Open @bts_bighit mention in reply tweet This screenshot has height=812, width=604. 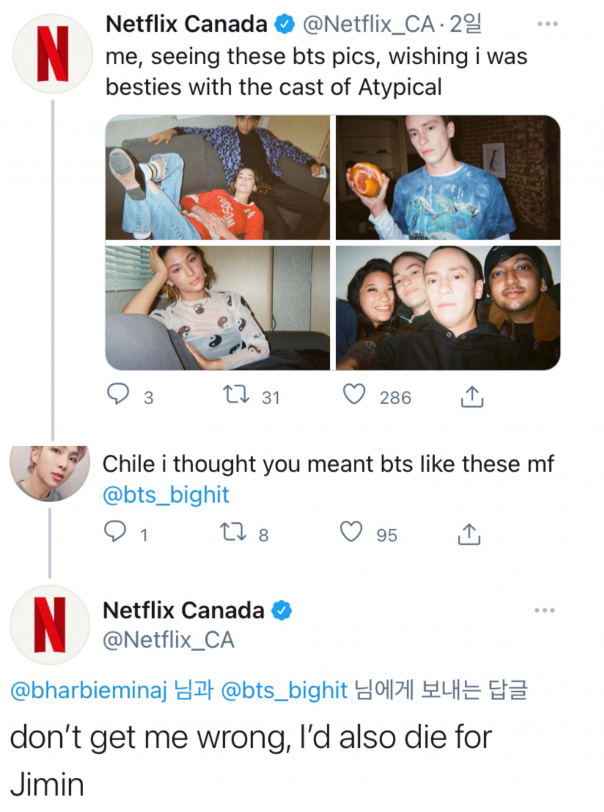(166, 495)
